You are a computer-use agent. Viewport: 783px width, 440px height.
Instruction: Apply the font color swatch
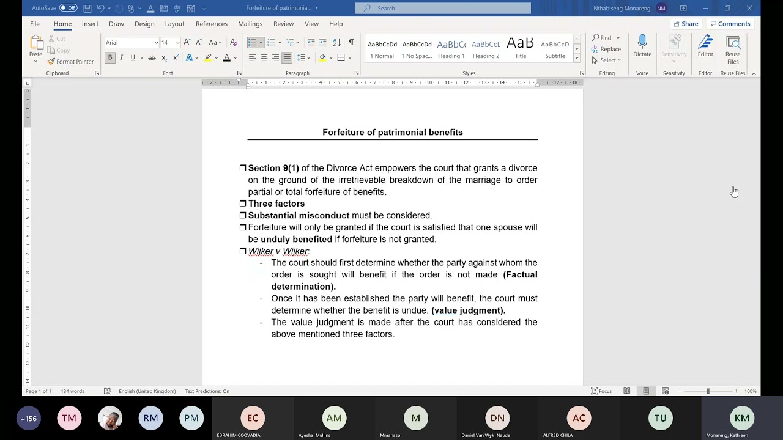point(226,57)
